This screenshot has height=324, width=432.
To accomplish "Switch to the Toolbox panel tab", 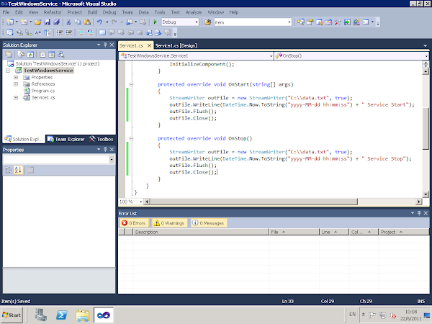I will [x=101, y=139].
